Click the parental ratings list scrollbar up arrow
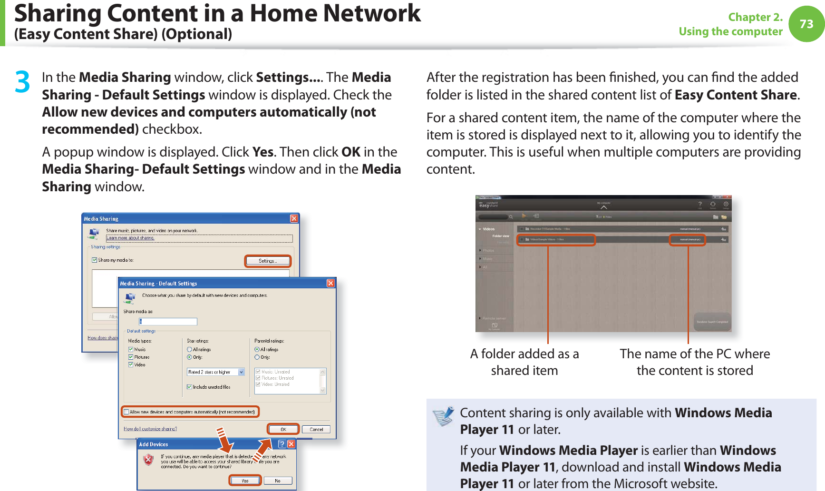 [323, 372]
